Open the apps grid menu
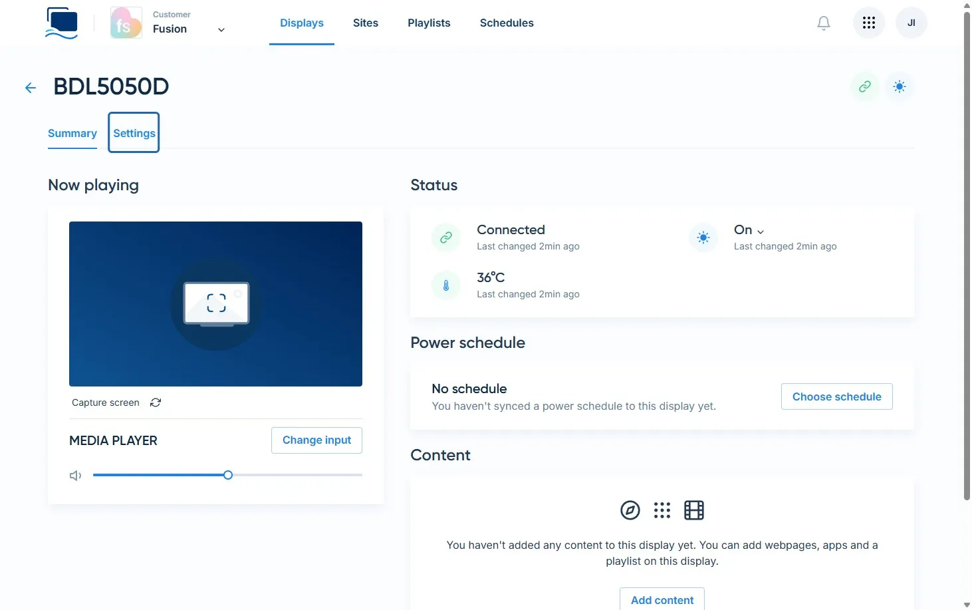Viewport: 972px width, 610px height. (869, 23)
